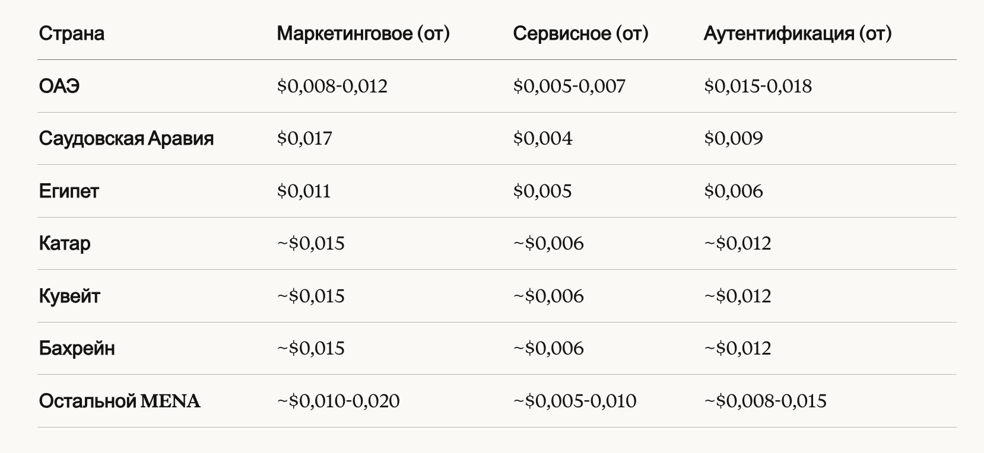Click Остальной MENA service range ~$0,005-0,010
984x453 pixels.
[x=575, y=401]
